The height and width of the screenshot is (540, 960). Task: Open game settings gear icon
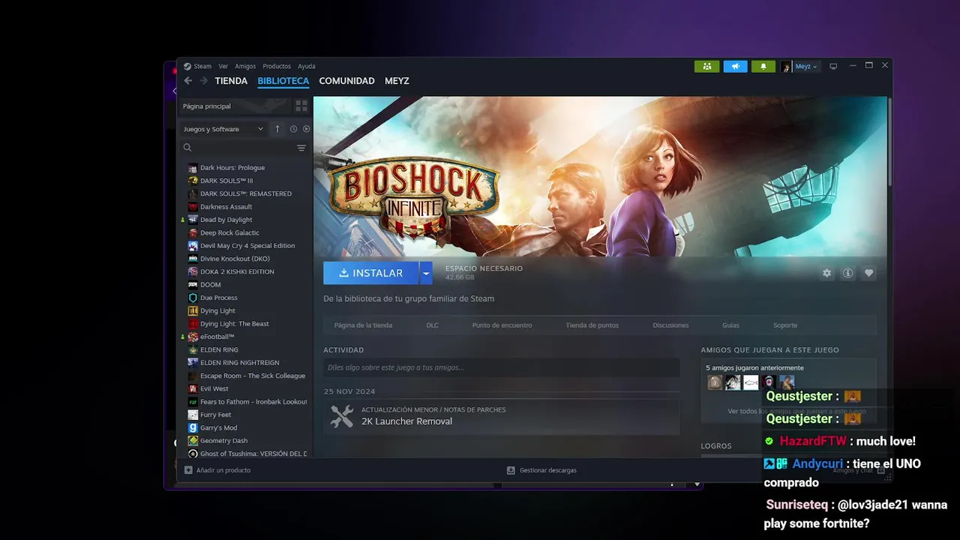click(826, 273)
